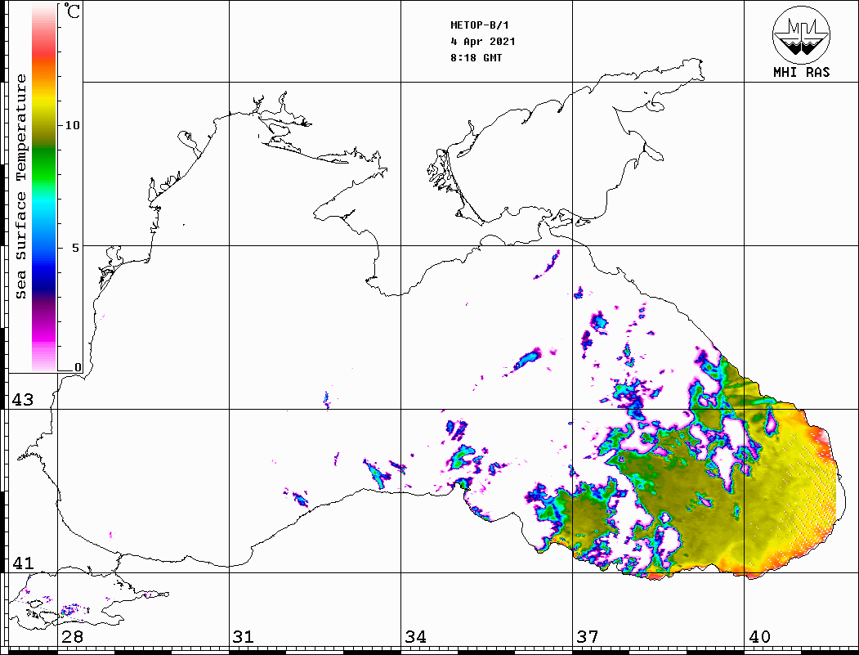Click the 5 mark on temperature scale
859x655 pixels.
point(75,248)
